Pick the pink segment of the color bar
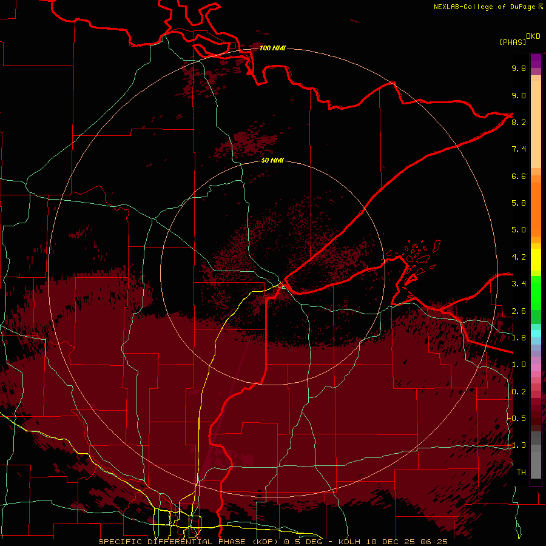Viewport: 546px width, 546px height. point(536,368)
